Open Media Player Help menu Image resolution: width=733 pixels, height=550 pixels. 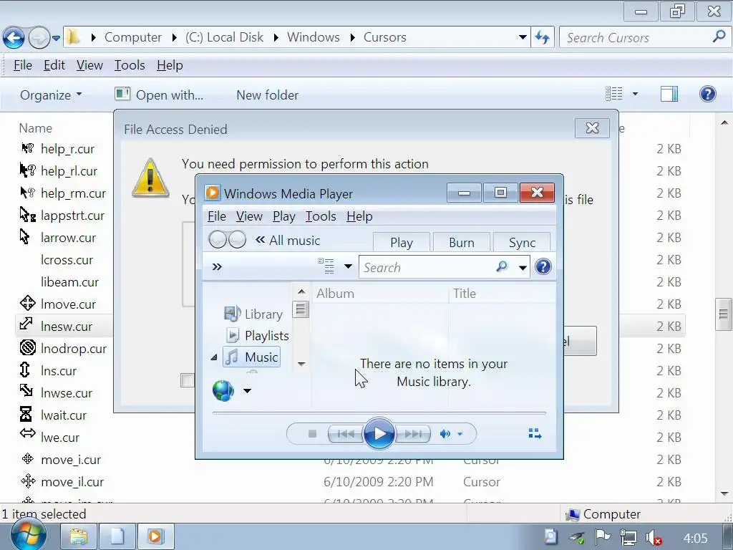pyautogui.click(x=359, y=216)
